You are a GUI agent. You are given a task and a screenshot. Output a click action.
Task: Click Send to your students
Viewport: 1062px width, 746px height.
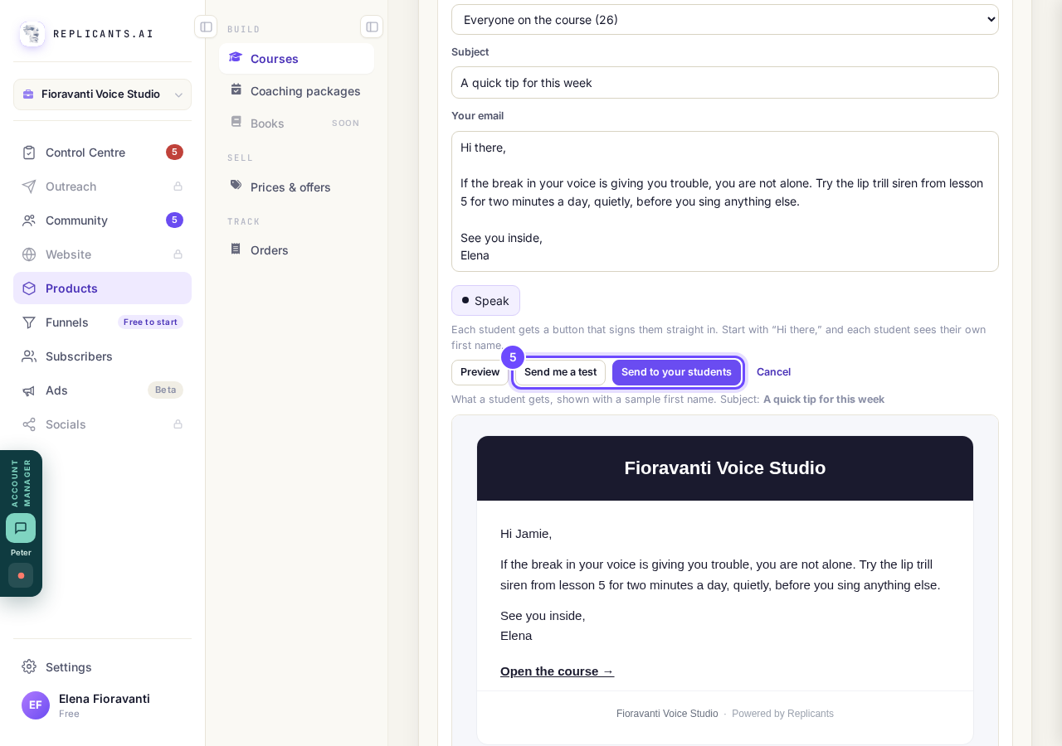tap(676, 372)
